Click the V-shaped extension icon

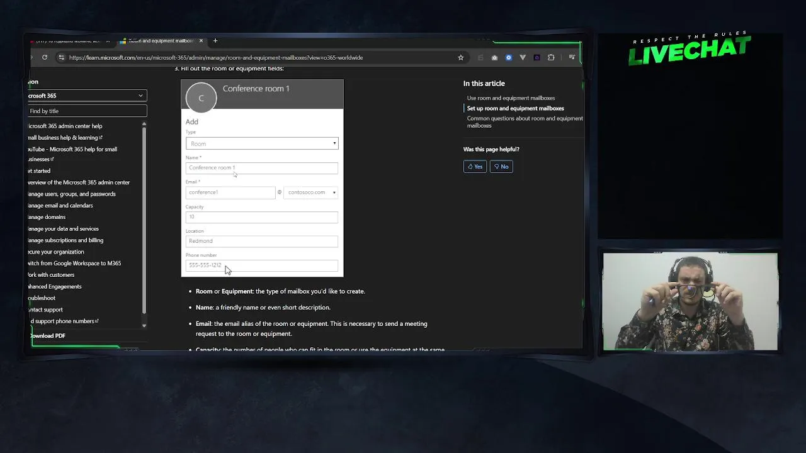coord(523,57)
